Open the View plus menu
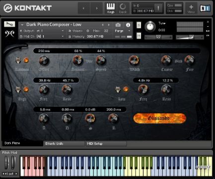The width and height of the screenshot is (215, 179). coord(191,8)
